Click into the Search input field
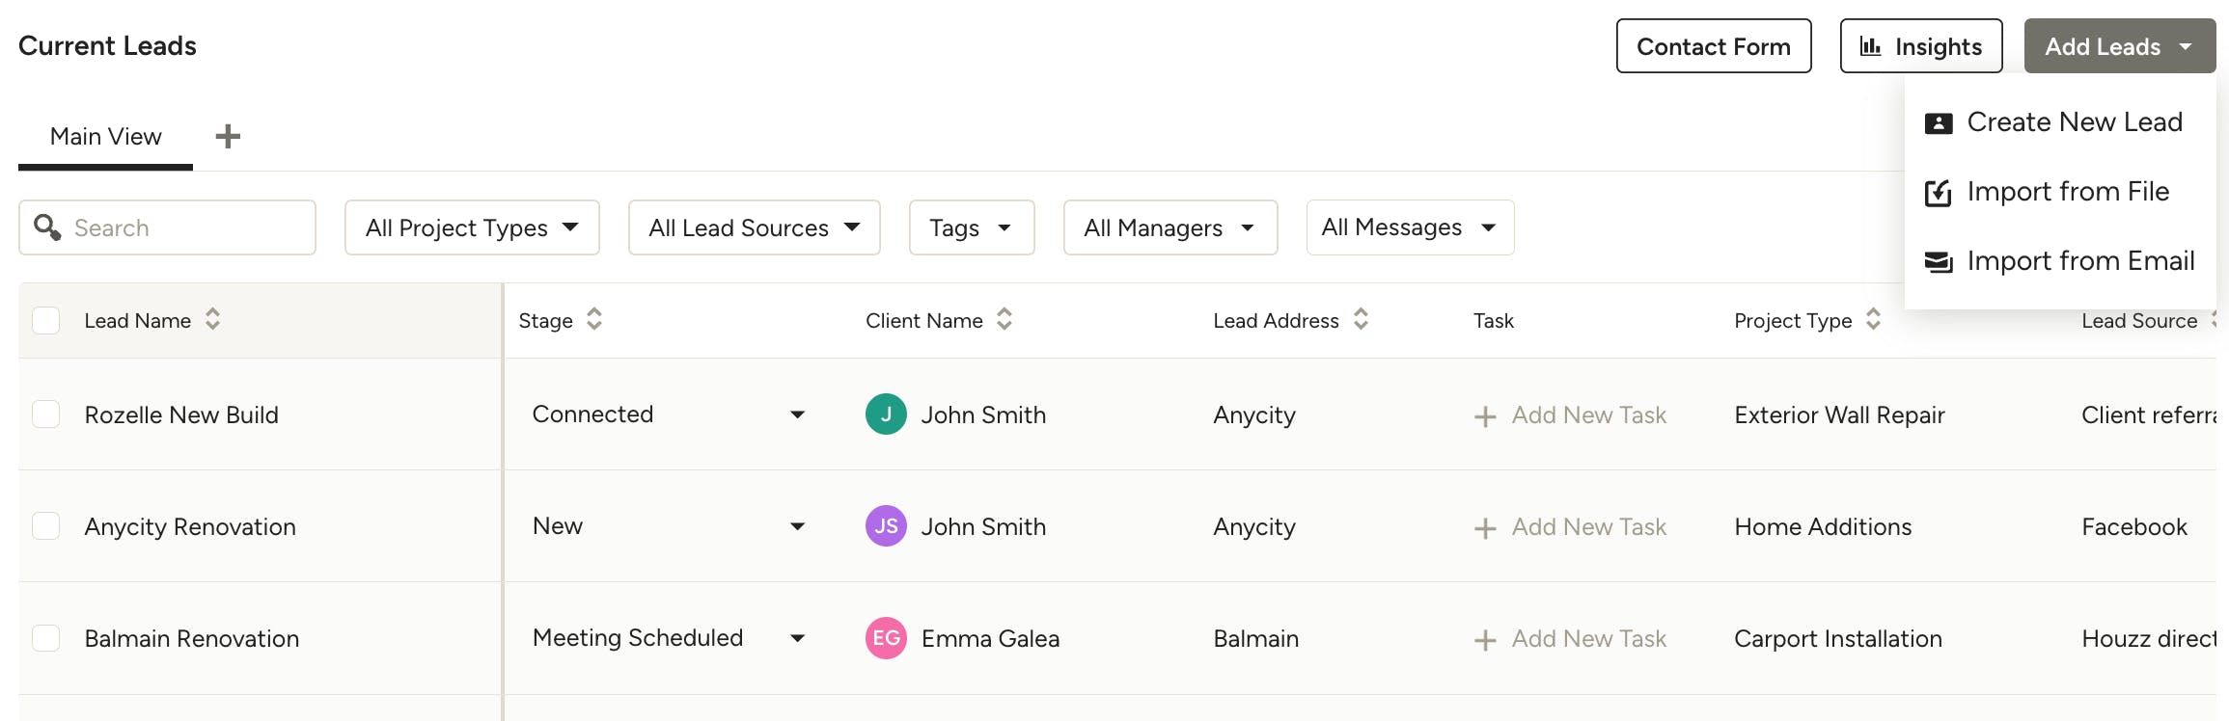Image resolution: width=2229 pixels, height=721 pixels. (167, 227)
